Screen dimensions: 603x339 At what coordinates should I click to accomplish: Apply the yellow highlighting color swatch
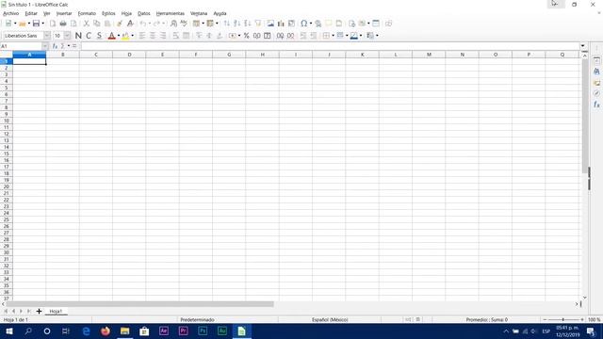tap(125, 36)
